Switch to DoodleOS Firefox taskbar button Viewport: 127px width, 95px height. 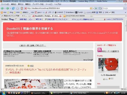39,93
